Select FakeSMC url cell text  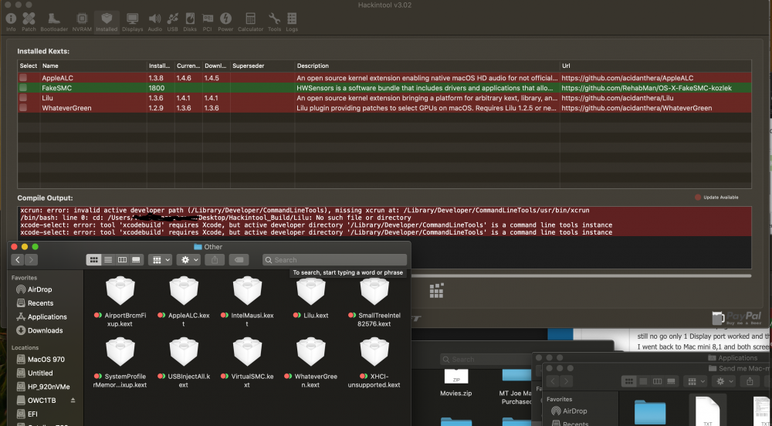(646, 88)
